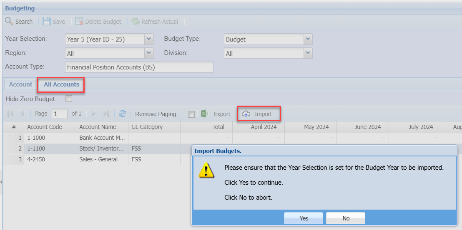Select the All Accounts tab

pyautogui.click(x=61, y=84)
